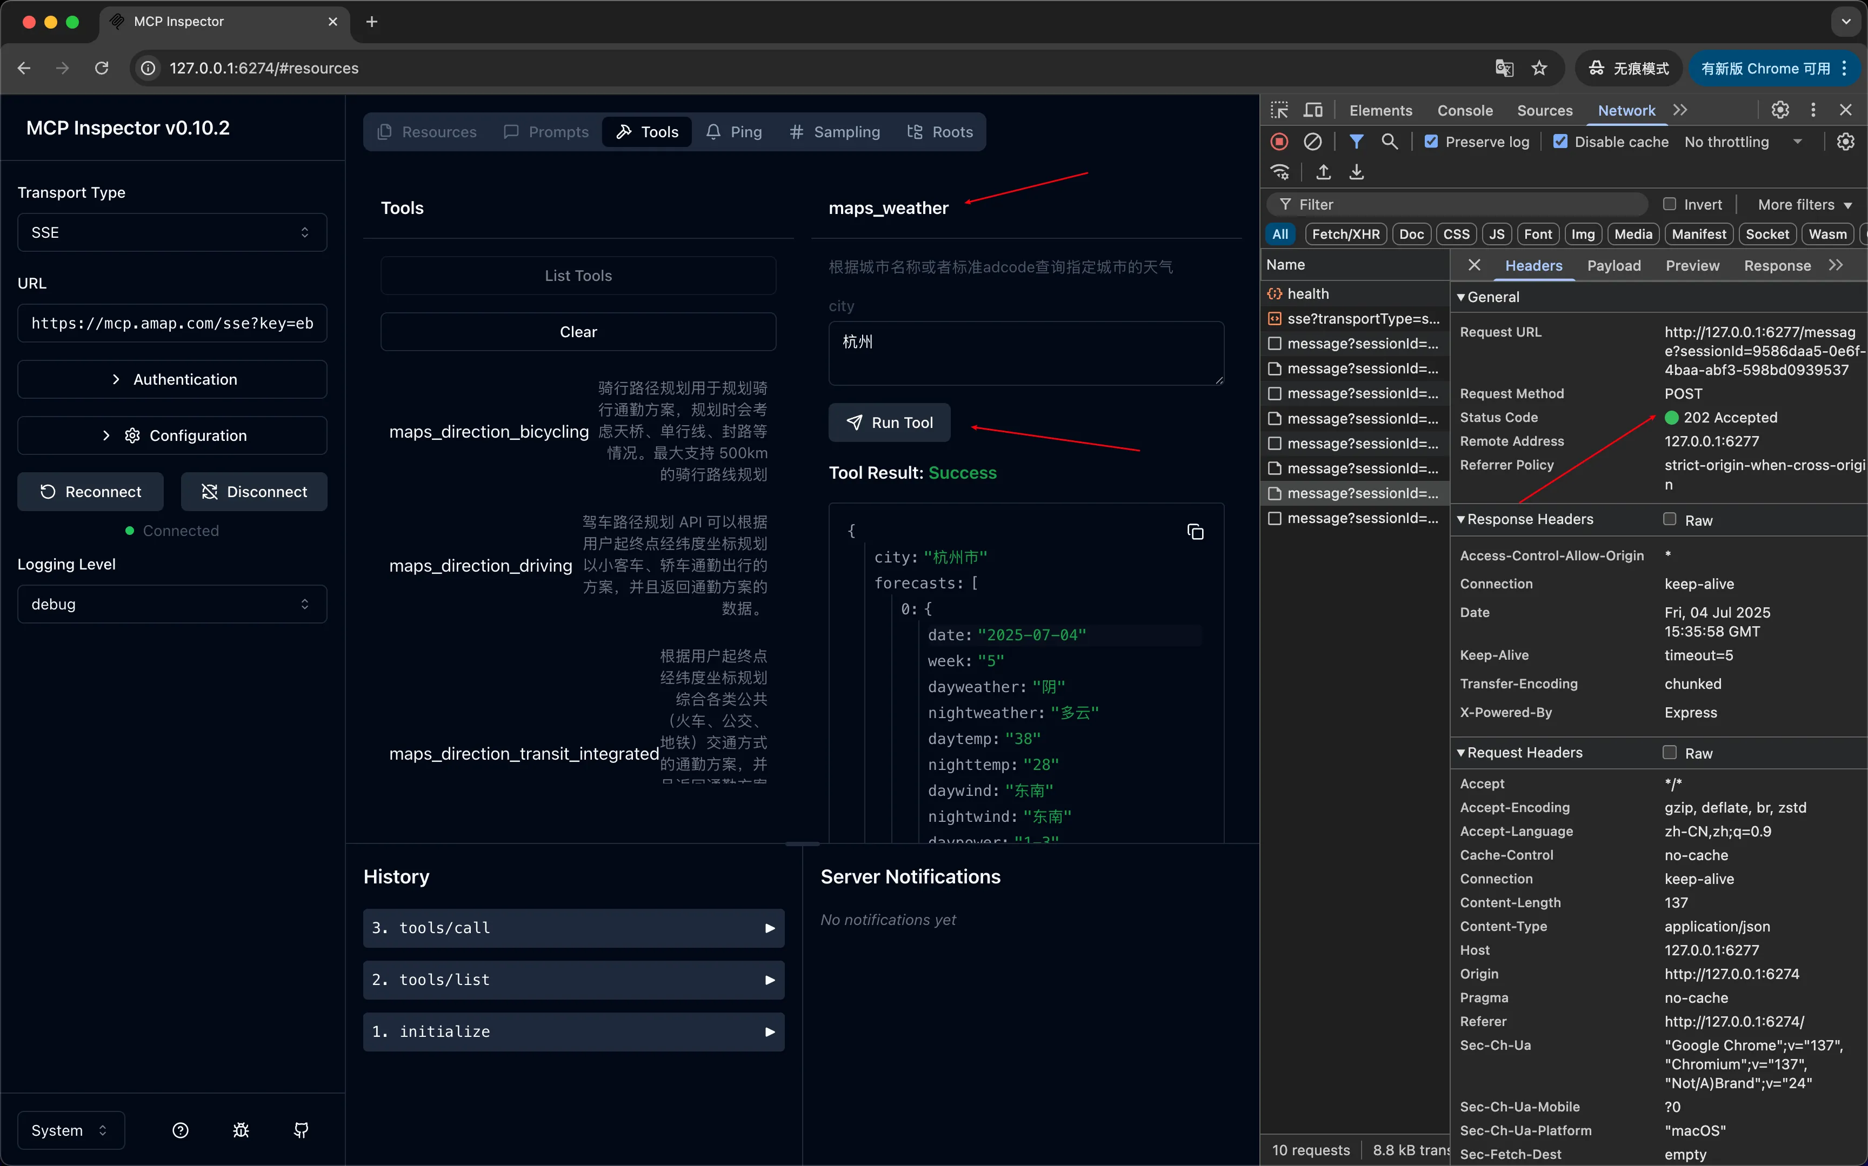1868x1166 pixels.
Task: Toggle Preserve log checkbox
Action: click(x=1431, y=142)
